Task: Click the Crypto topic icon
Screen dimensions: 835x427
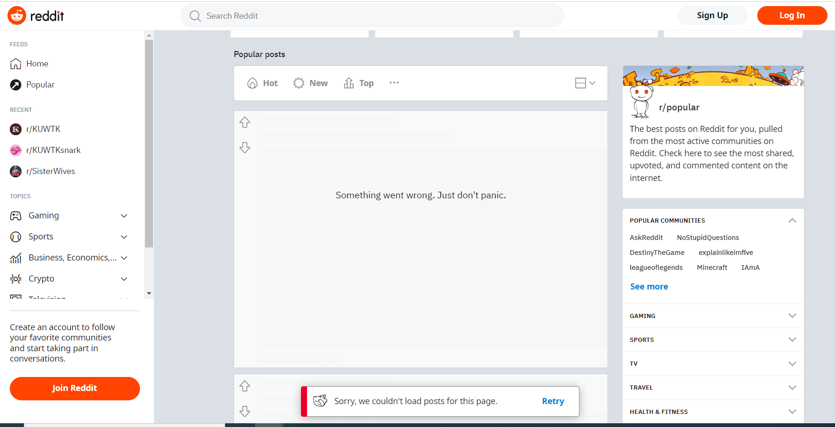Action: pyautogui.click(x=16, y=279)
